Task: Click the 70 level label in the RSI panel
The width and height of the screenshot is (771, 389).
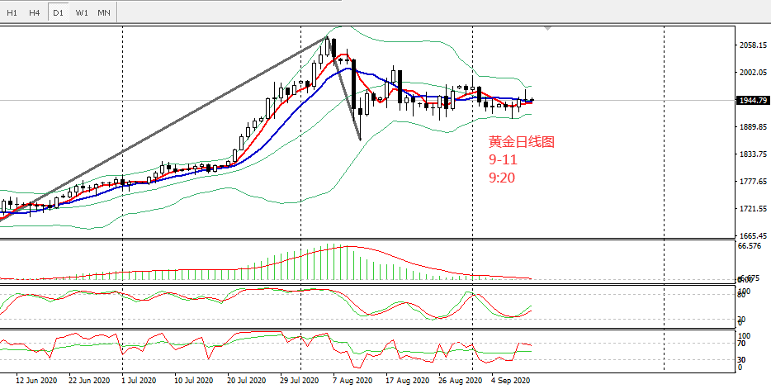Action: (x=742, y=344)
